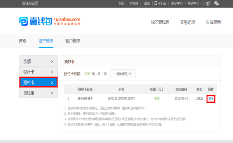Click the 余额(元) column header
This screenshot has height=143, width=233.
[x=156, y=89]
